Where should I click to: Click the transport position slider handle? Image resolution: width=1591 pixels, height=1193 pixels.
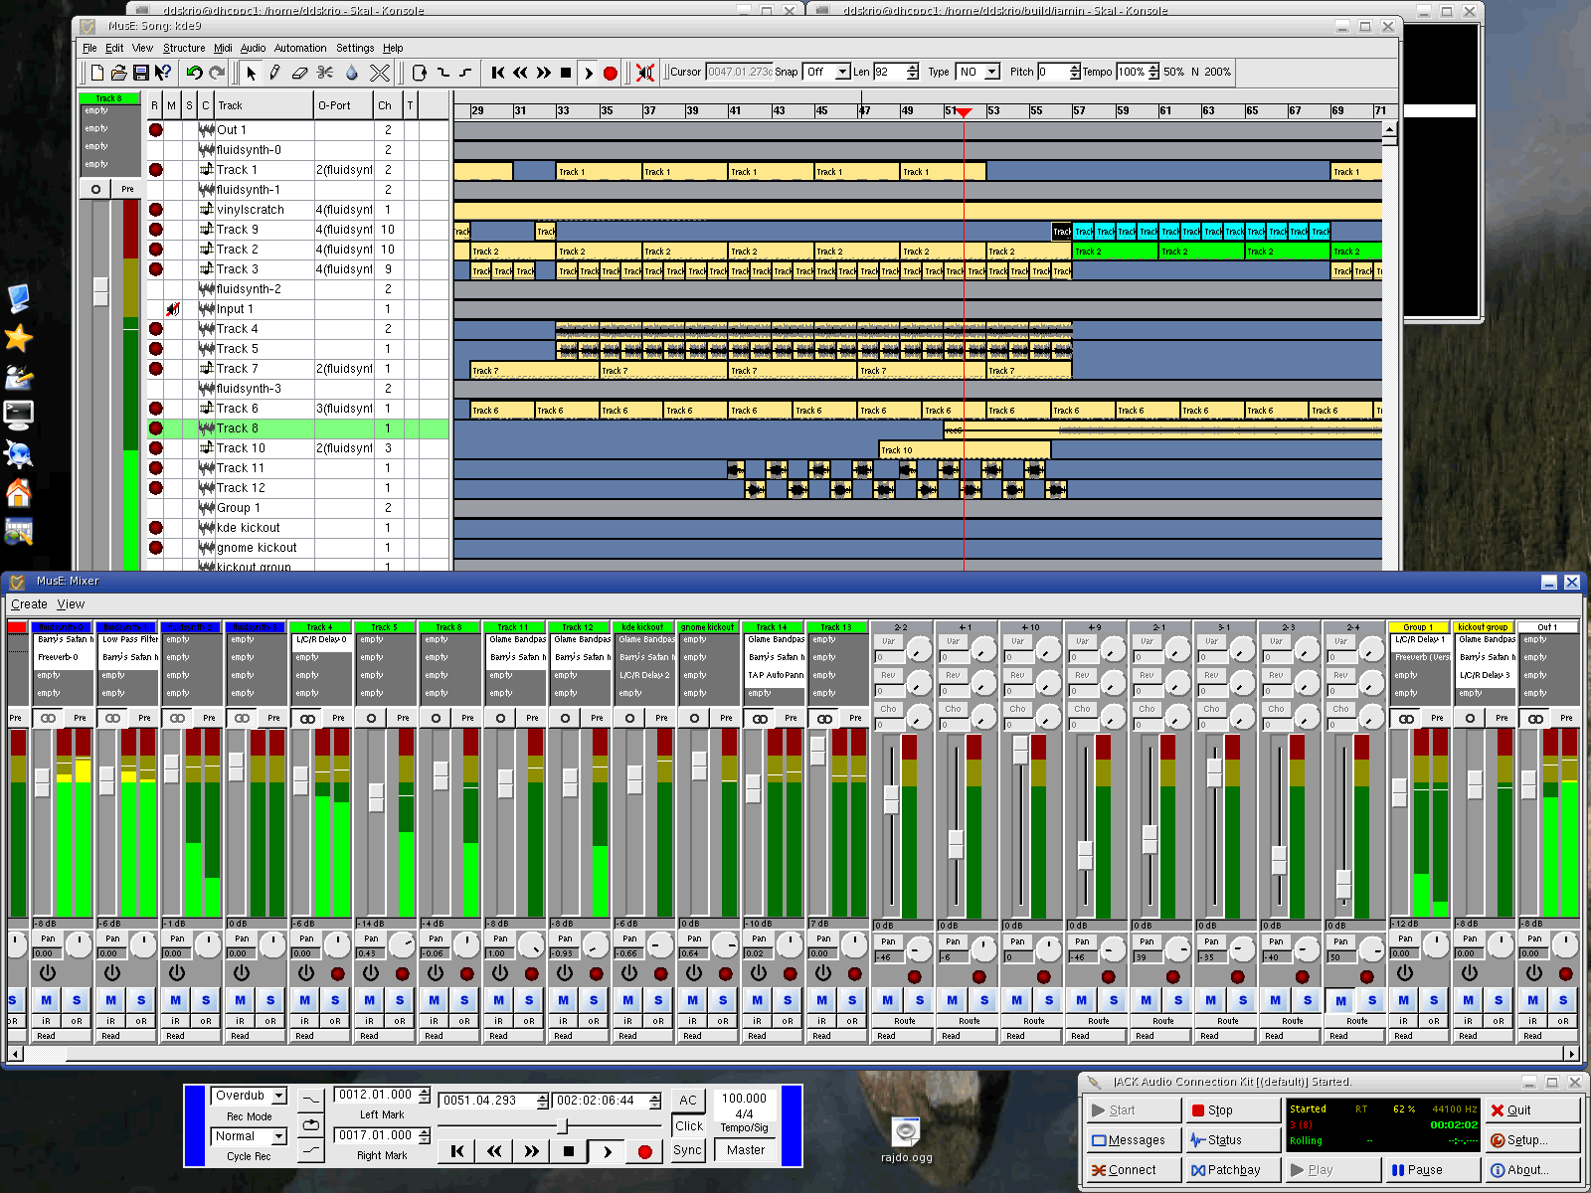[x=563, y=1126]
